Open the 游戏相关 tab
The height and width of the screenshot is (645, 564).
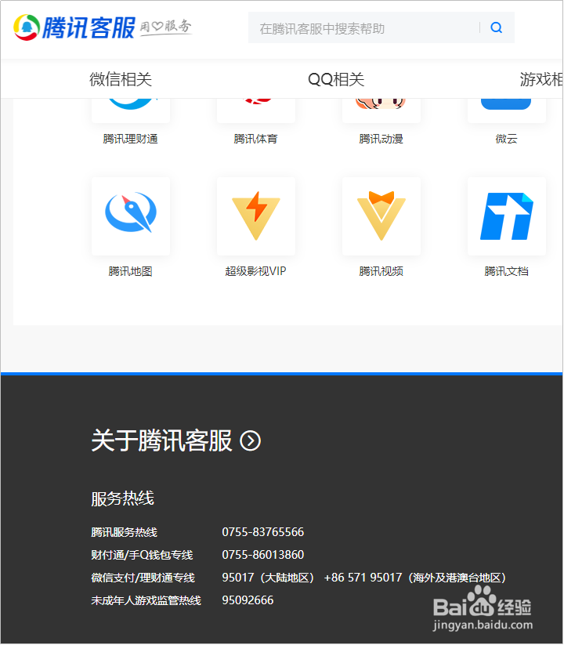pos(541,79)
